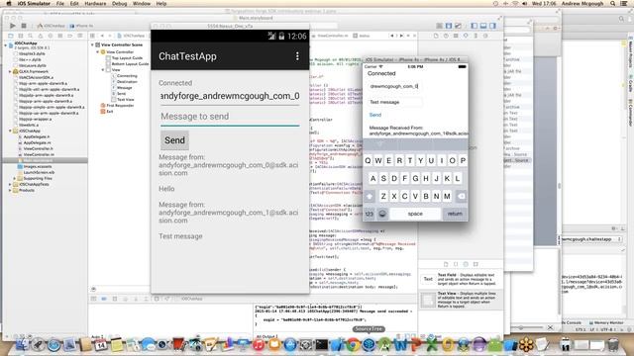Open Google Chrome from the Dock
634x356 pixels.
pyautogui.click(x=353, y=345)
